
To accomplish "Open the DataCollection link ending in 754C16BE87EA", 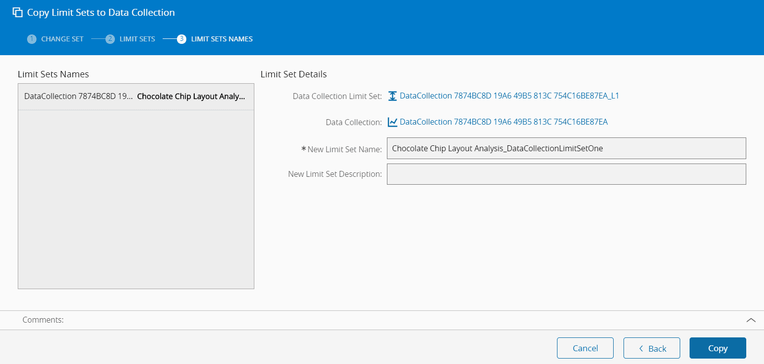I will click(x=503, y=122).
